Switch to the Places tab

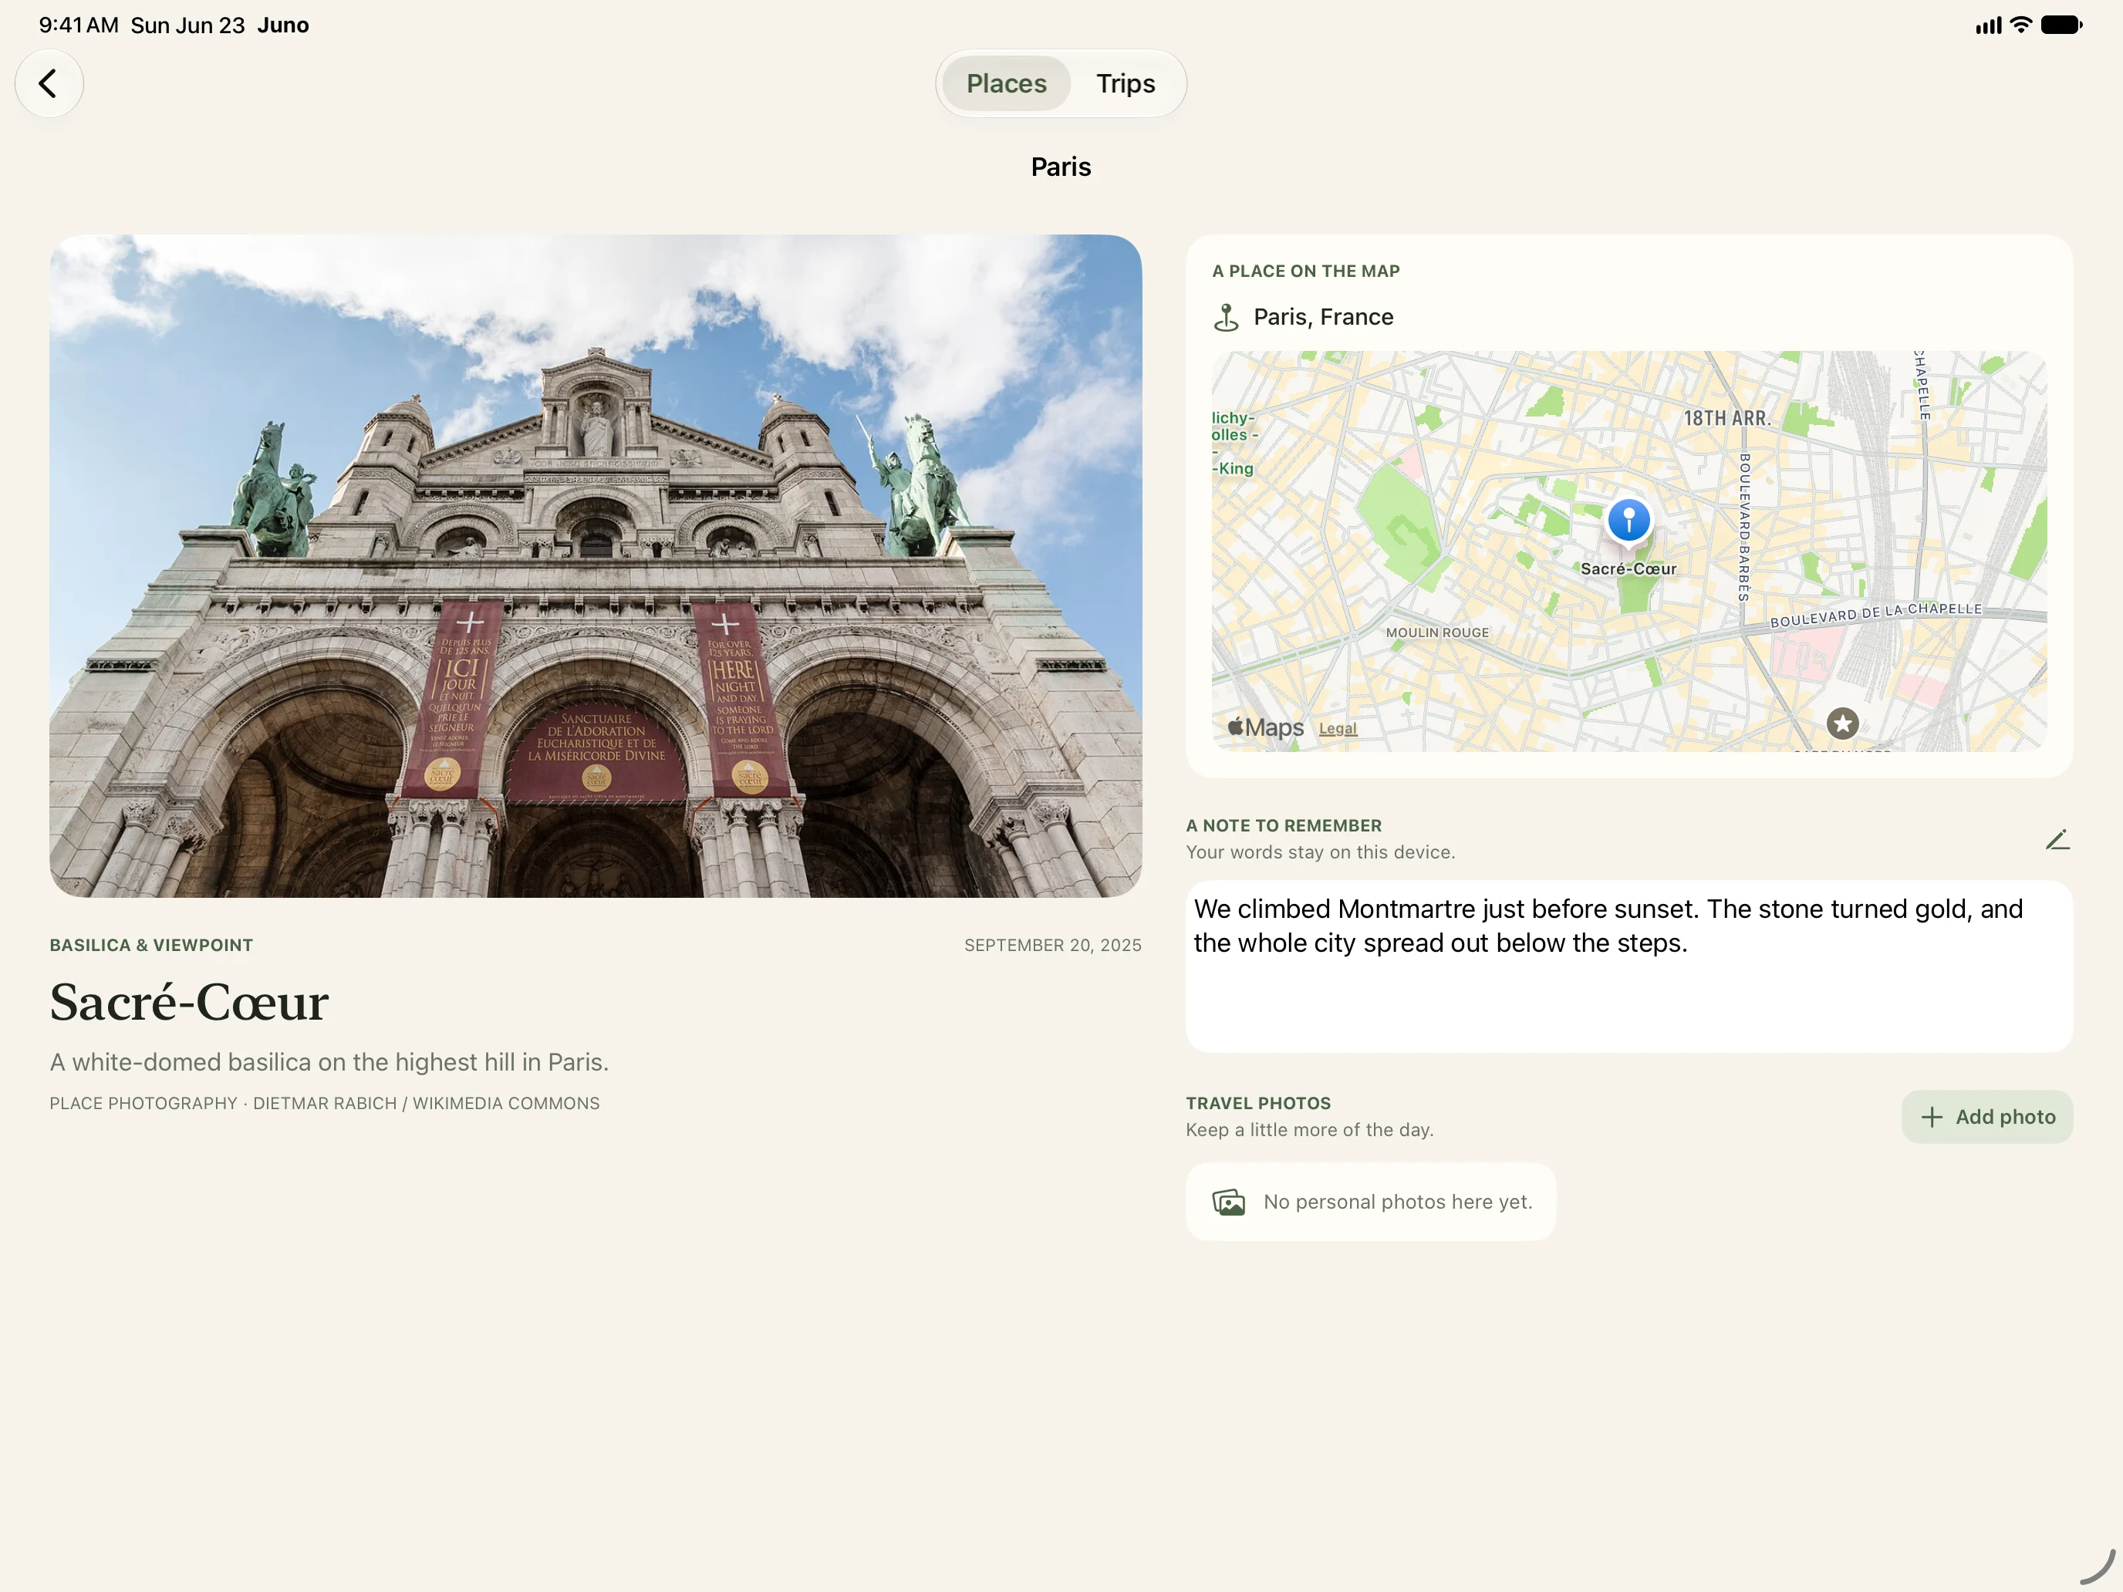(x=1006, y=83)
